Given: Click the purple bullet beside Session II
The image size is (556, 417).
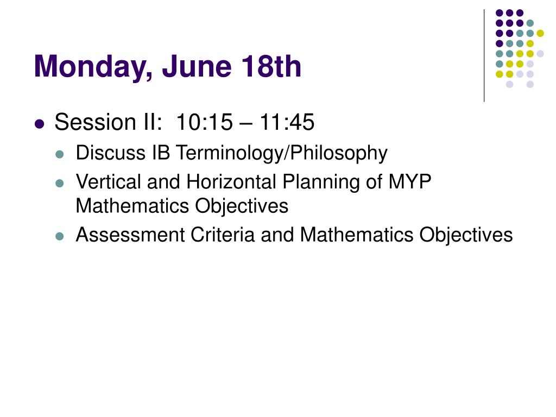Looking at the screenshot, I should point(40,124).
